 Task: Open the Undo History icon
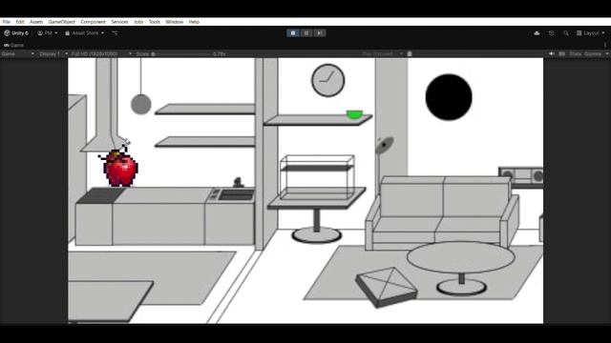[552, 33]
